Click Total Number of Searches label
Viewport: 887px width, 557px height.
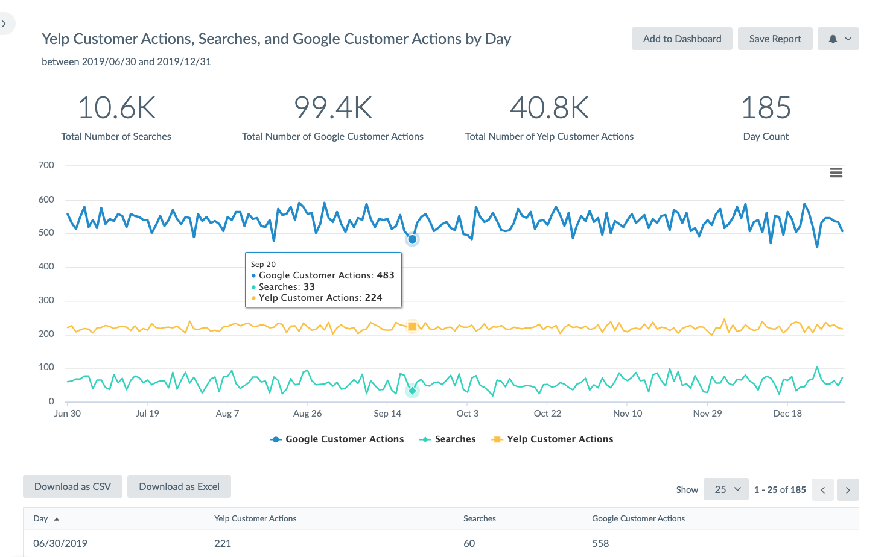click(116, 137)
